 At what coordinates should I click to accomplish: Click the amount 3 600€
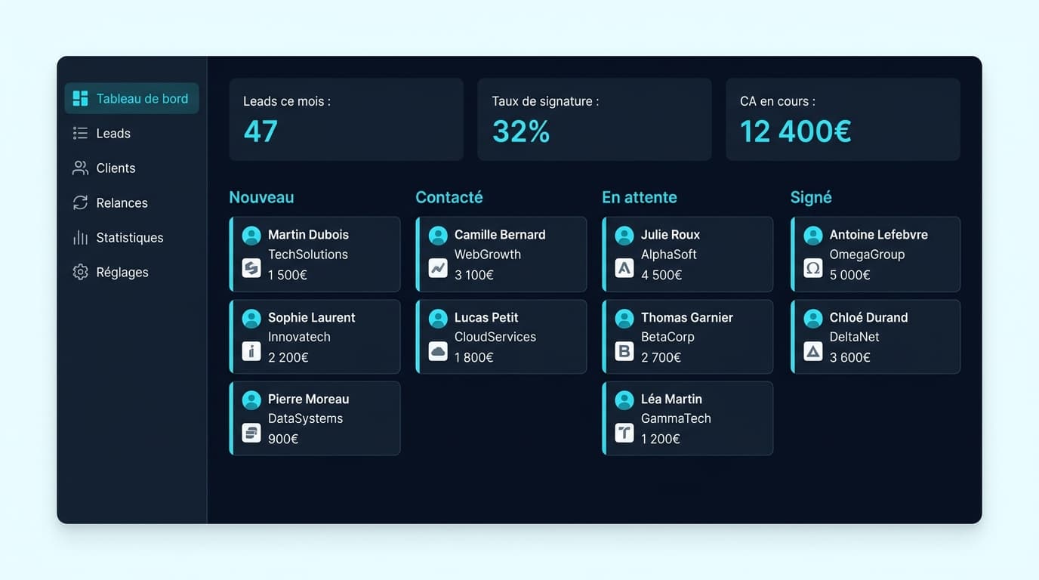(850, 357)
